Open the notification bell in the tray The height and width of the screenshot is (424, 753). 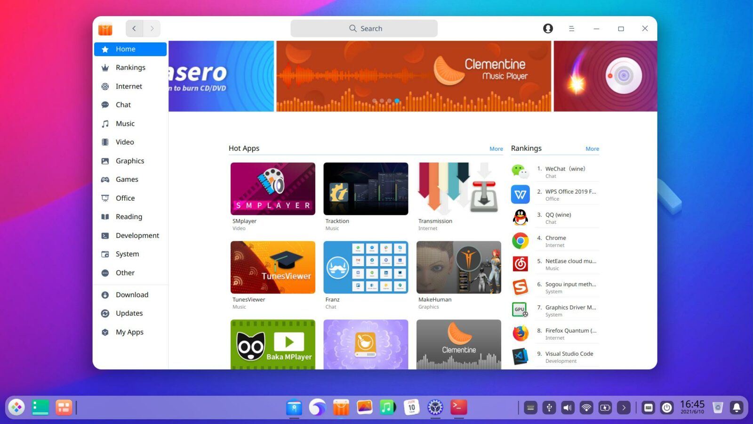pyautogui.click(x=737, y=407)
